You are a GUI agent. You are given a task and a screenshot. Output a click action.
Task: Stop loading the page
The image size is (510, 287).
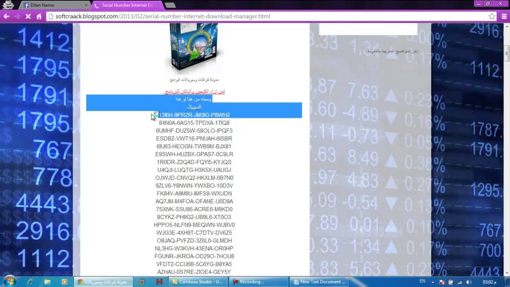point(28,16)
